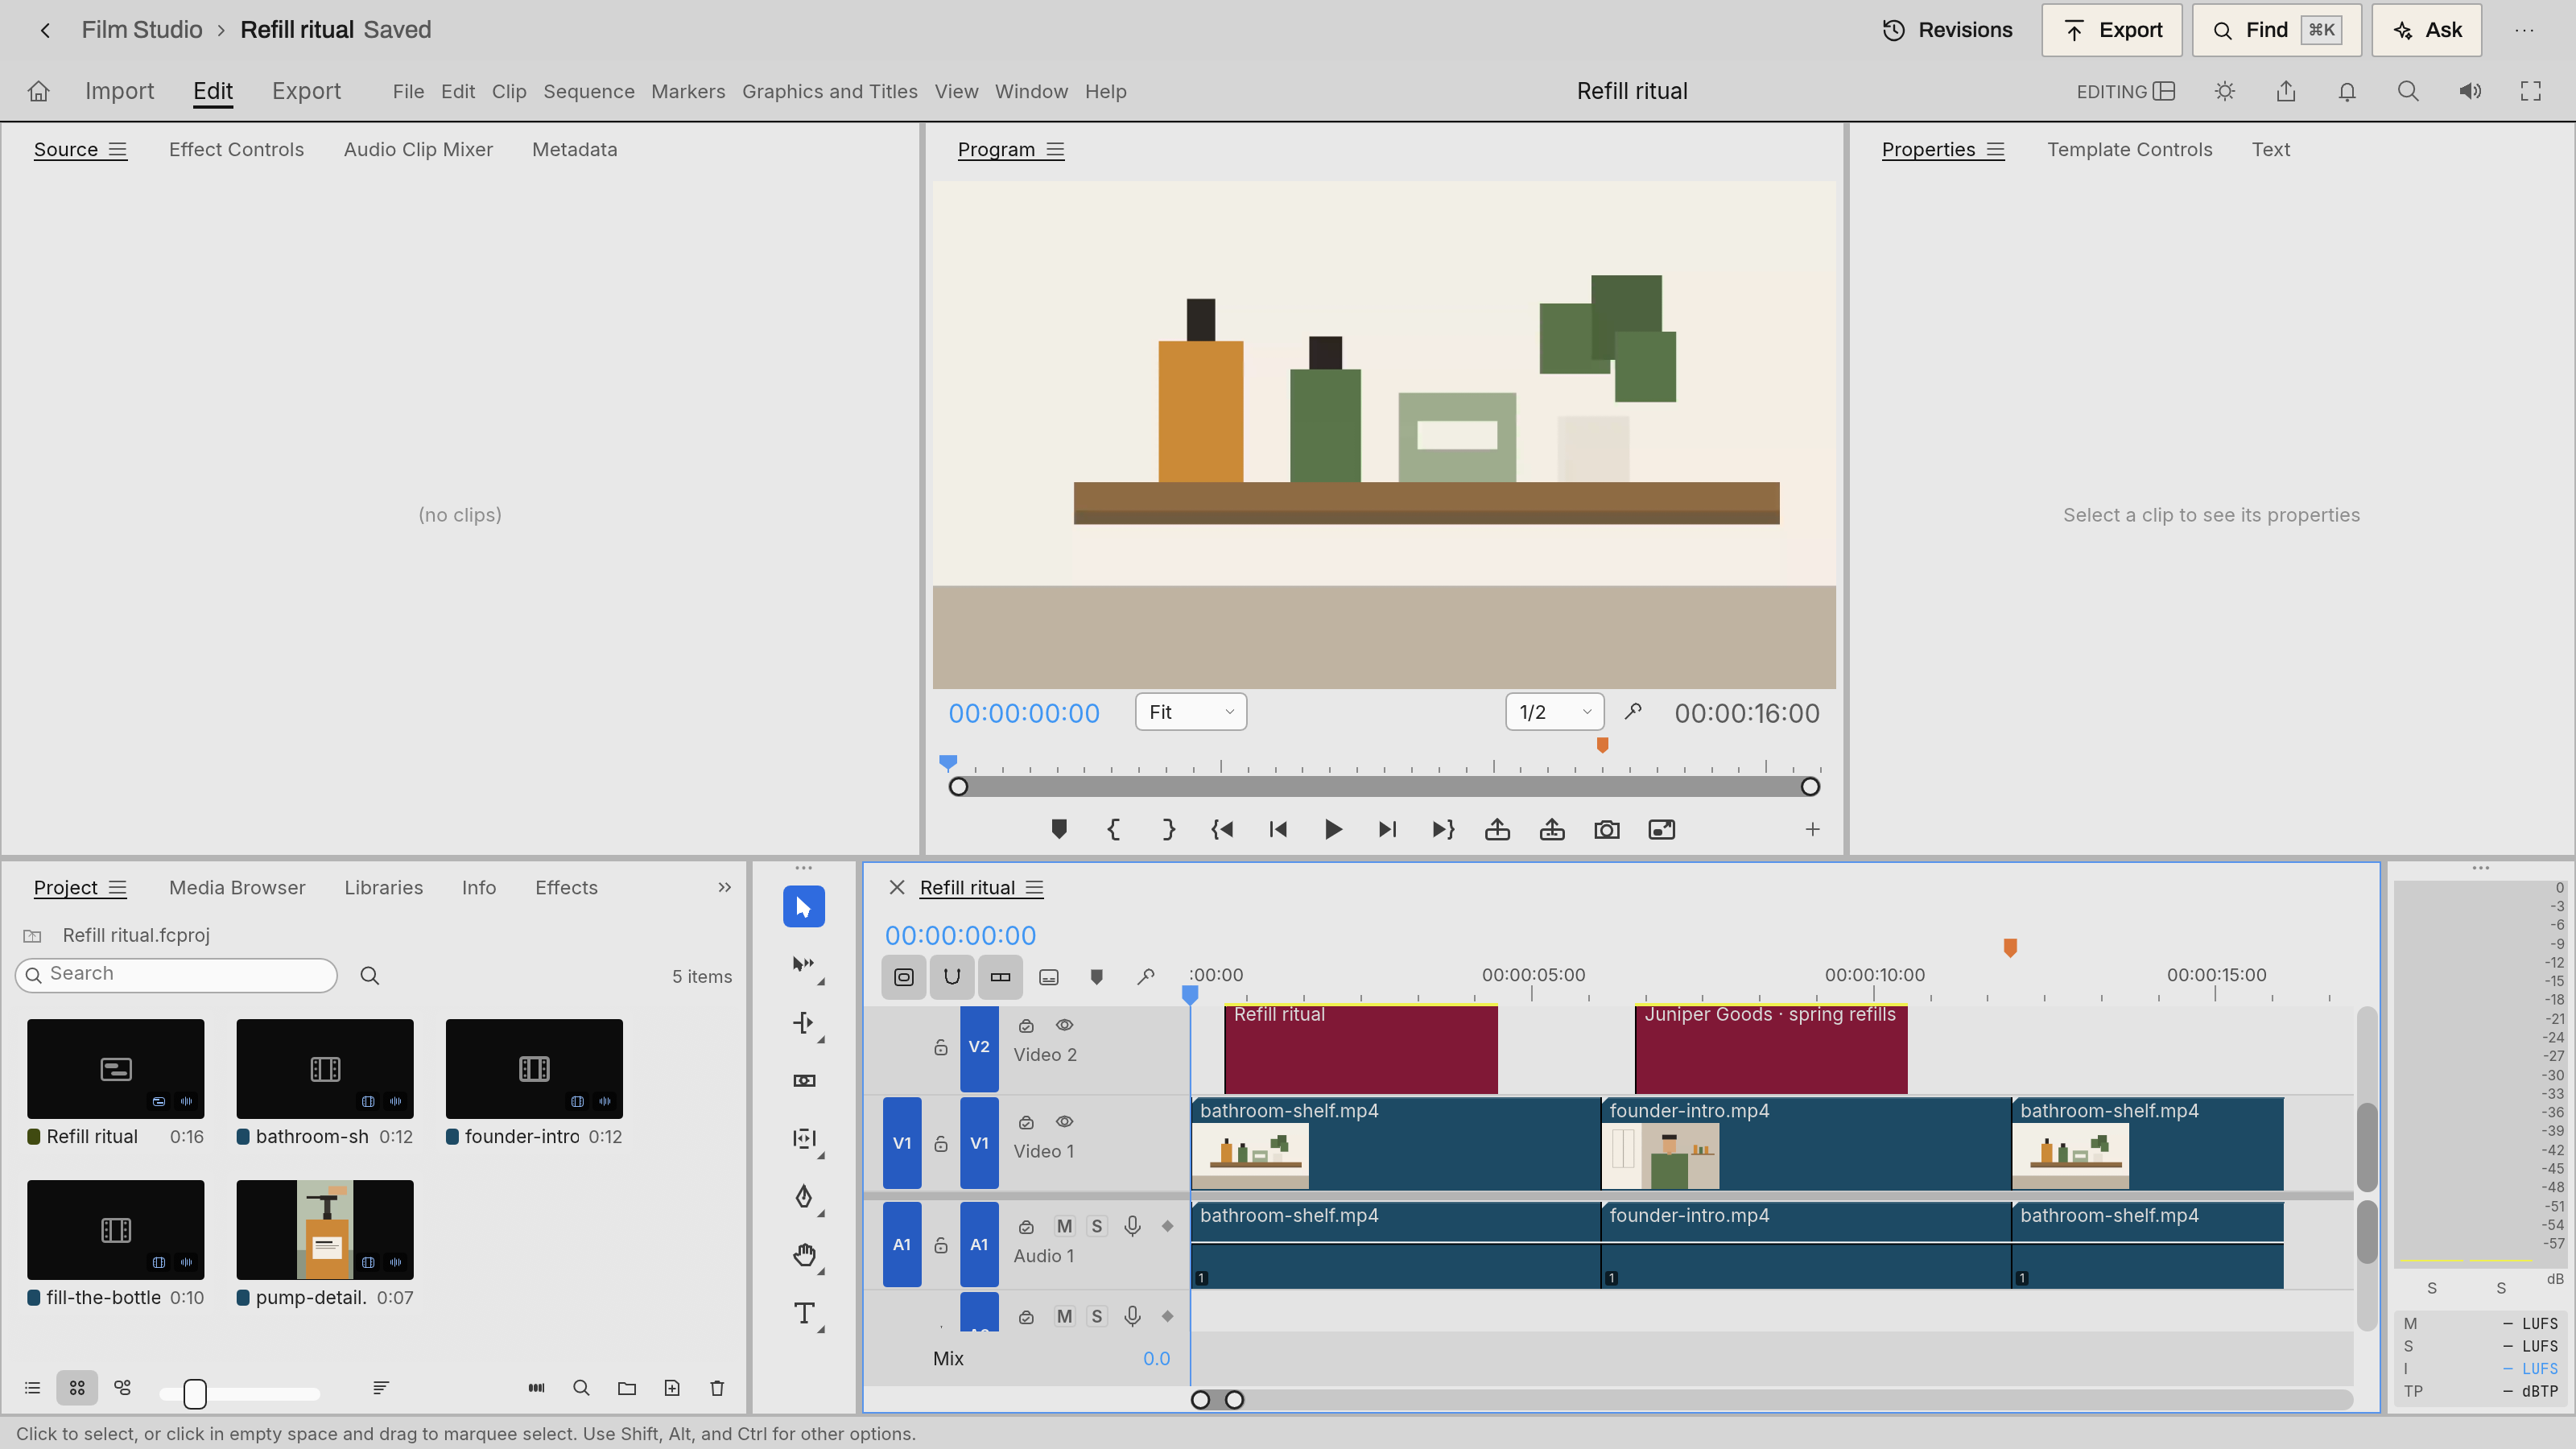This screenshot has height=1449, width=2576.
Task: Mute the Audio 1 track
Action: point(1064,1226)
